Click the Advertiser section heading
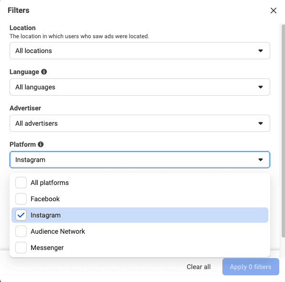Viewport: 285px width, 282px height. point(25,108)
